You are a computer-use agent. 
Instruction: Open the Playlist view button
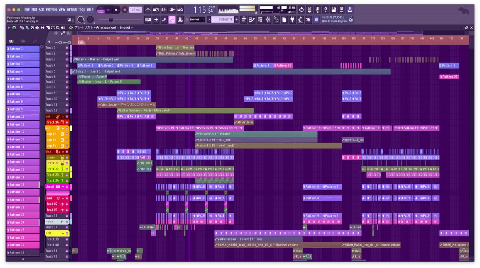point(244,20)
